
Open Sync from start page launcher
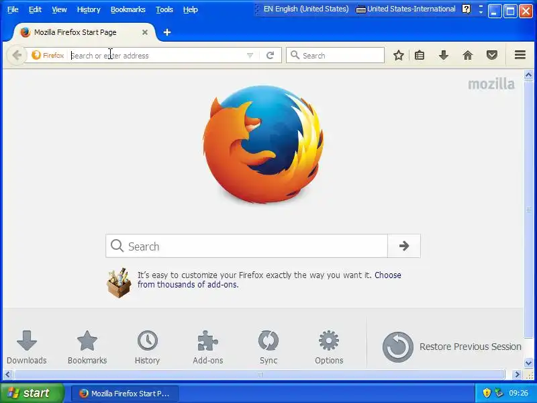268,347
